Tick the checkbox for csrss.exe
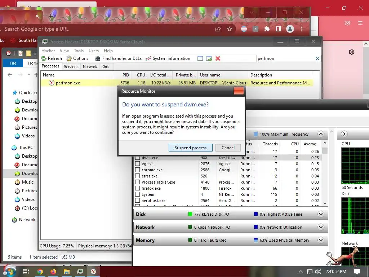Viewport: 369px width, 277px height. pyautogui.click(x=137, y=176)
